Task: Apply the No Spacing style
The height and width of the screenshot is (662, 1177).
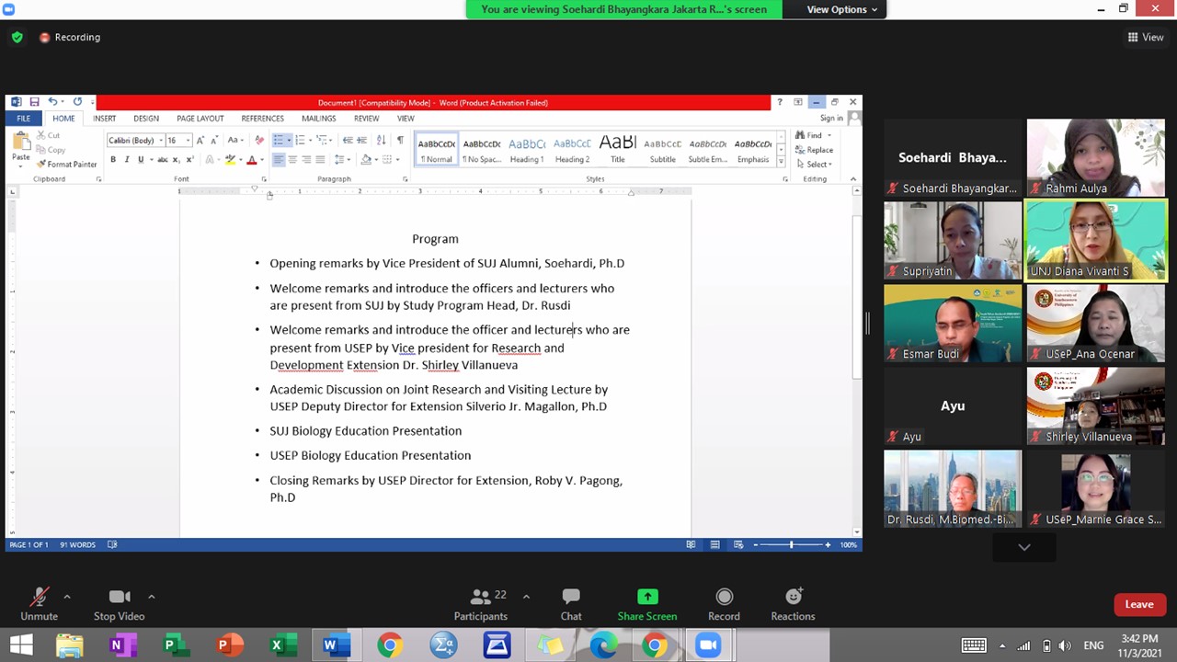Action: (482, 150)
